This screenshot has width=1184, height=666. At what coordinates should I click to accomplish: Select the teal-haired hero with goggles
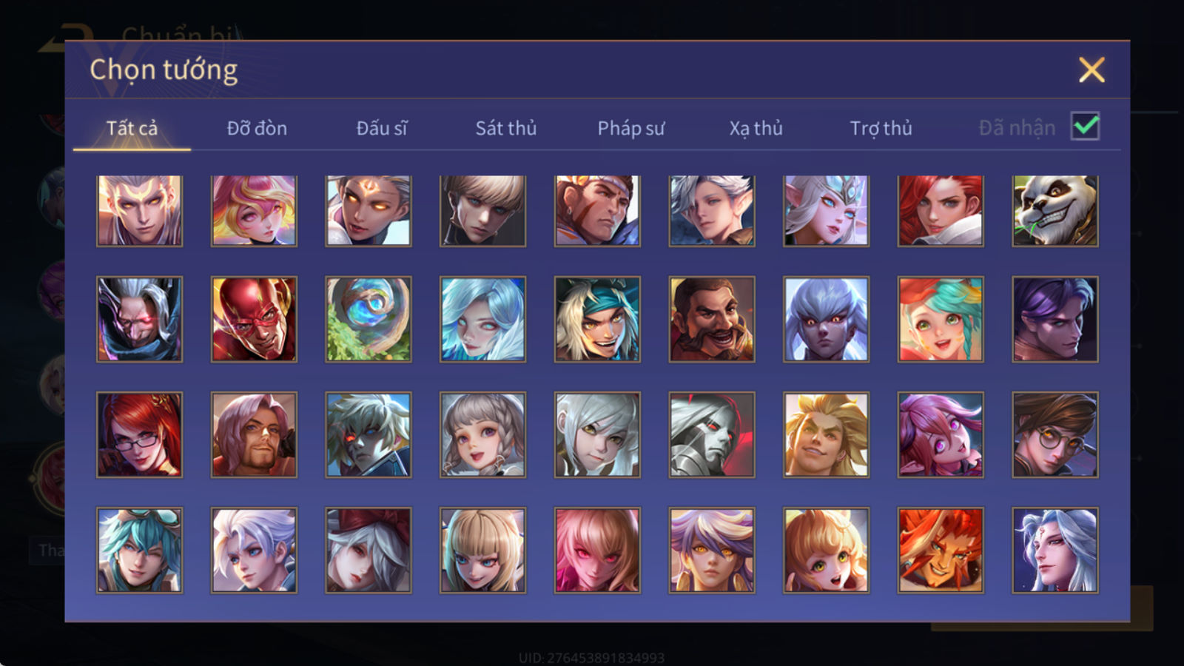139,551
